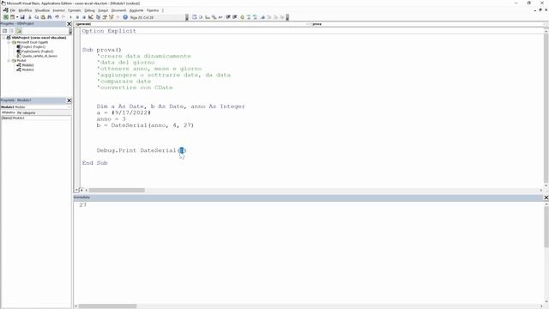
Task: Click the Properties Window toolbar icon
Action: click(105, 17)
